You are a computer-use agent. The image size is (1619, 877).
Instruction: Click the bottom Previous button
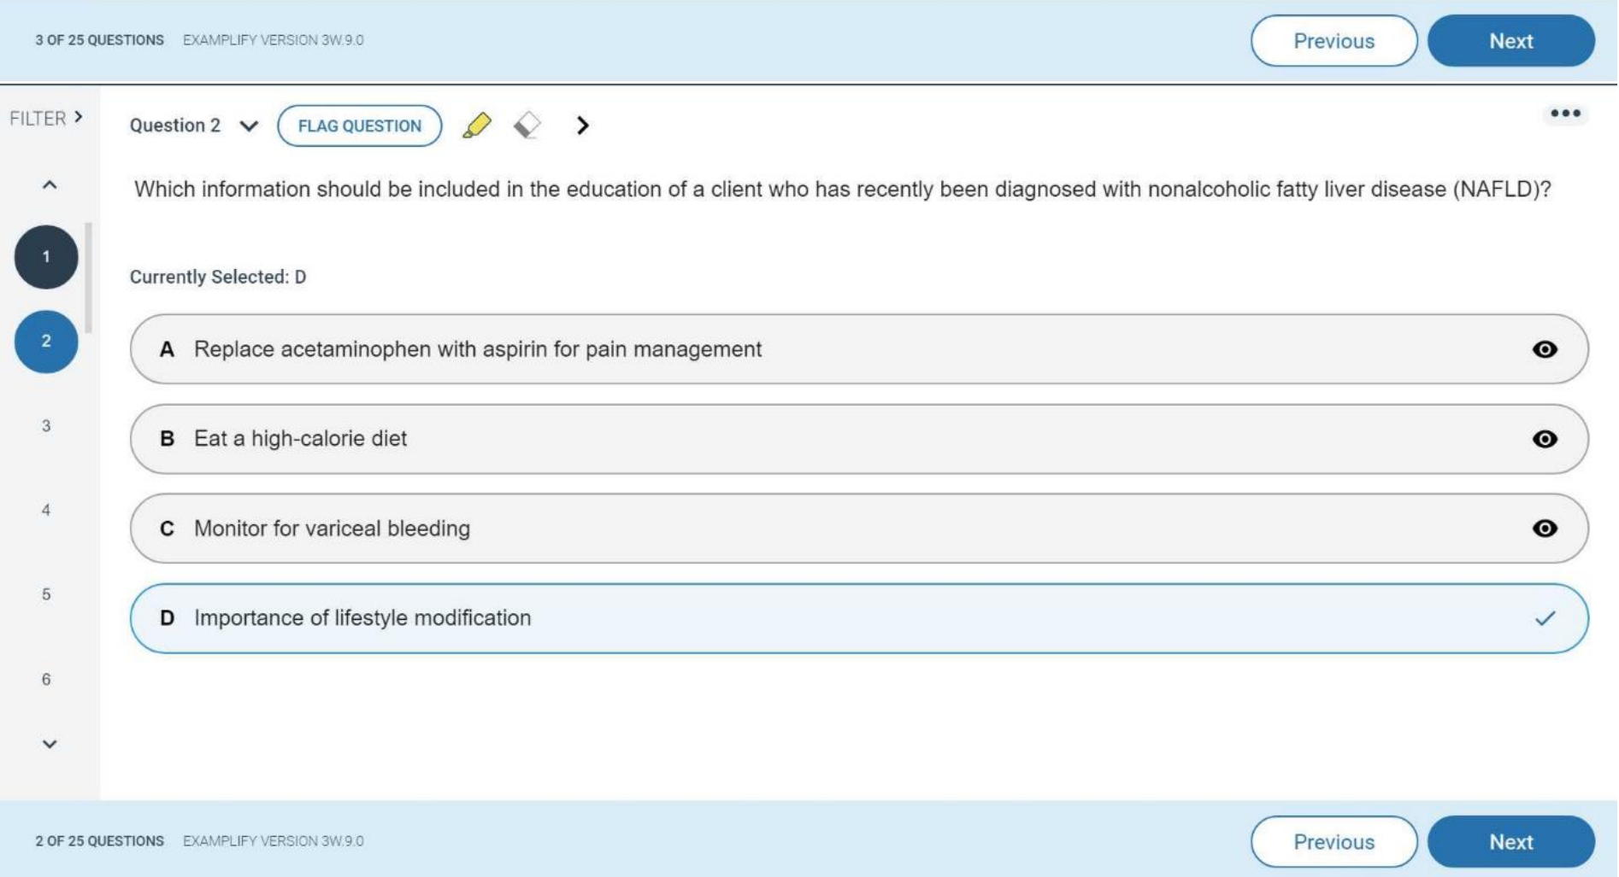(x=1333, y=842)
